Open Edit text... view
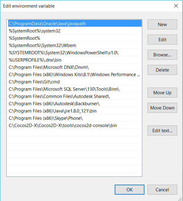 click(162, 130)
